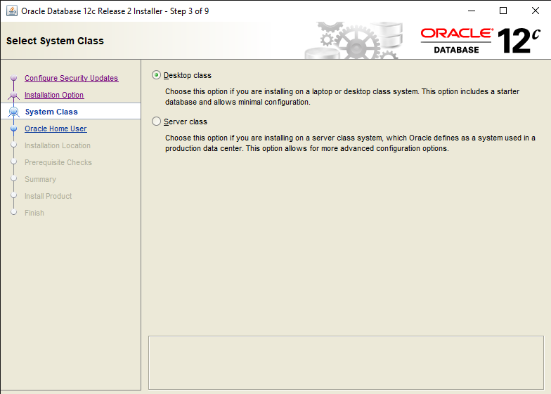Open the Configure Security Updates step link
The image size is (551, 394).
[x=72, y=78]
